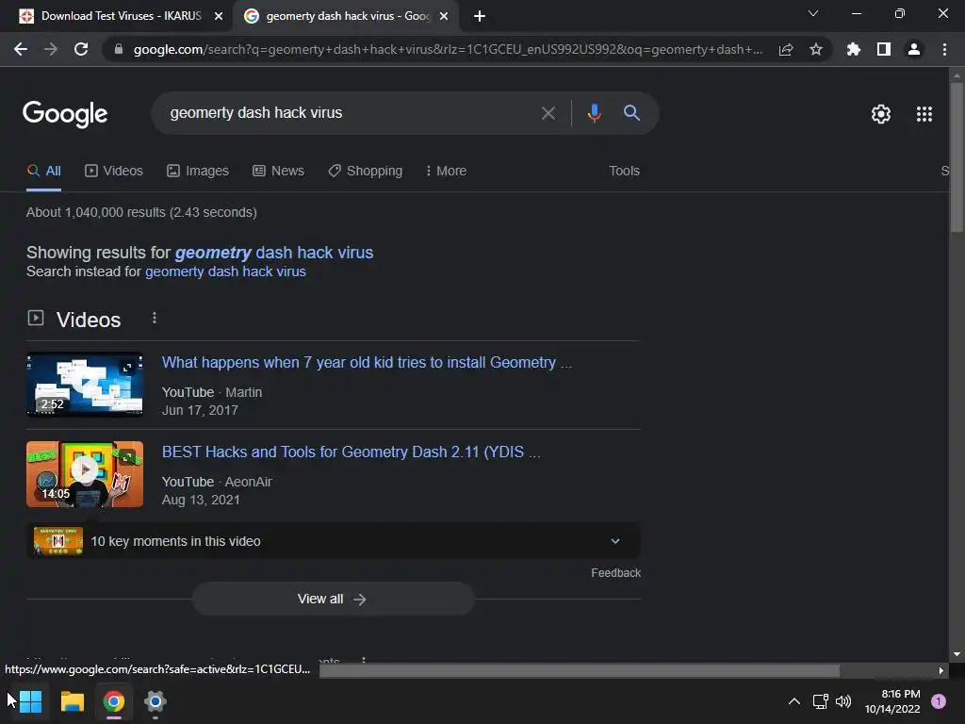Click the vertical scrollbar thumb
Screen dimensions: 965x724
(957, 157)
